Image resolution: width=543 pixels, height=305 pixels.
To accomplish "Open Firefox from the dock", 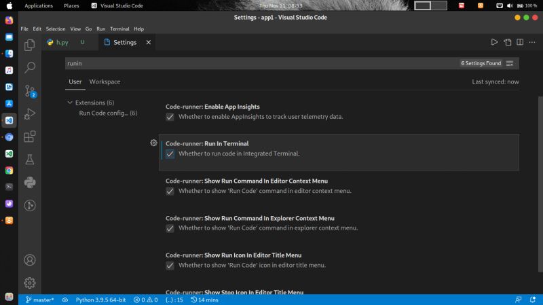I will click(x=9, y=20).
